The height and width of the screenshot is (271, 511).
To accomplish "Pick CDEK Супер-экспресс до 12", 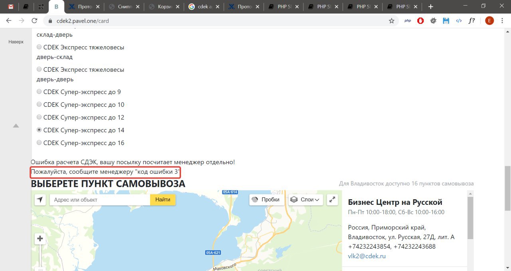I will tap(39, 117).
